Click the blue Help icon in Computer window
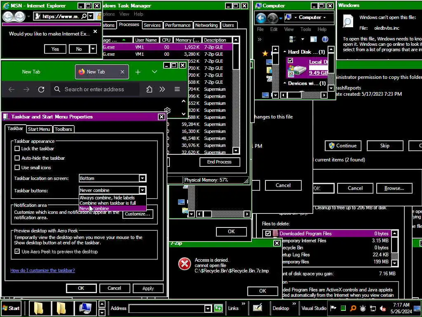Screen dimensions: 422x317 pos(325,39)
